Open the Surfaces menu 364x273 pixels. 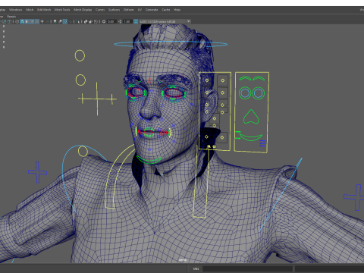pyautogui.click(x=115, y=10)
